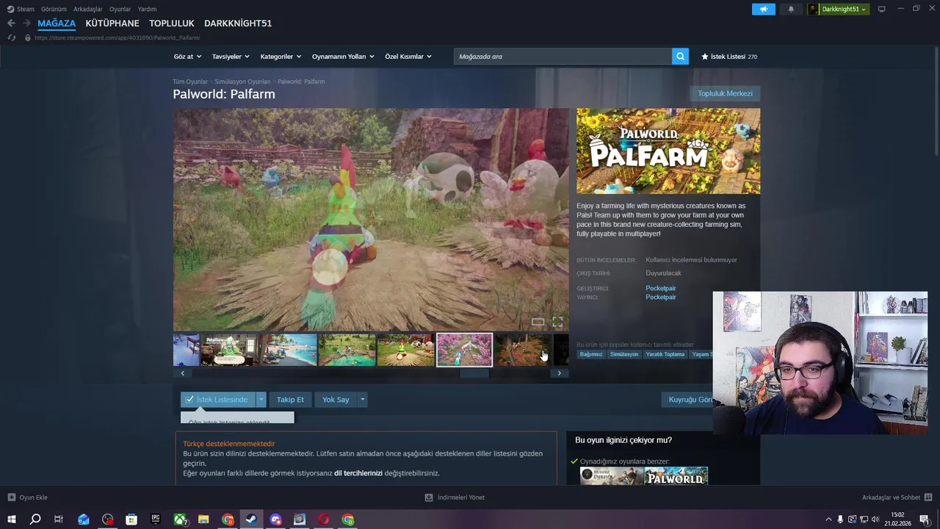Open the Kategoriler dropdown menu

[x=281, y=57]
